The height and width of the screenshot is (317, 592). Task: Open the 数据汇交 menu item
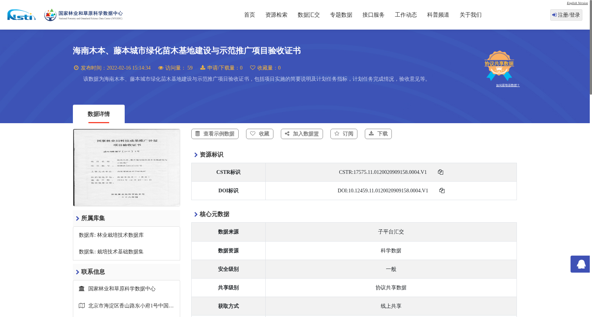[309, 15]
